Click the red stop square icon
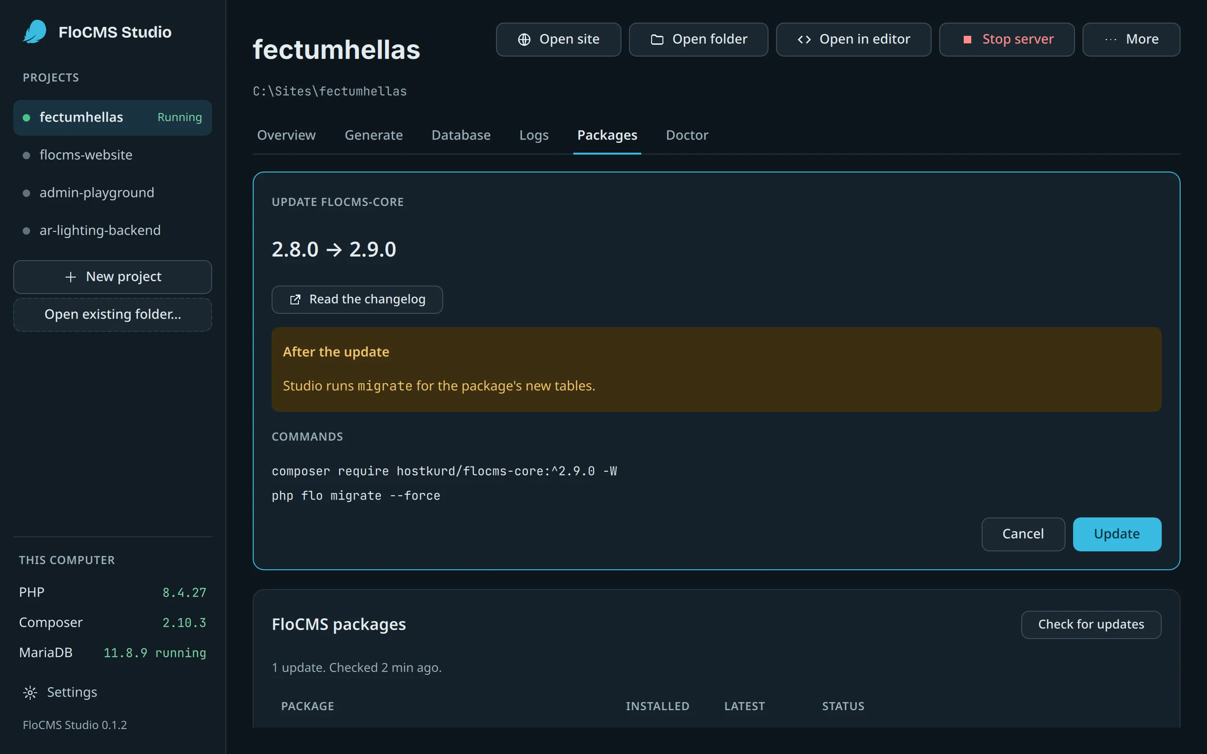Image resolution: width=1207 pixels, height=754 pixels. point(967,40)
